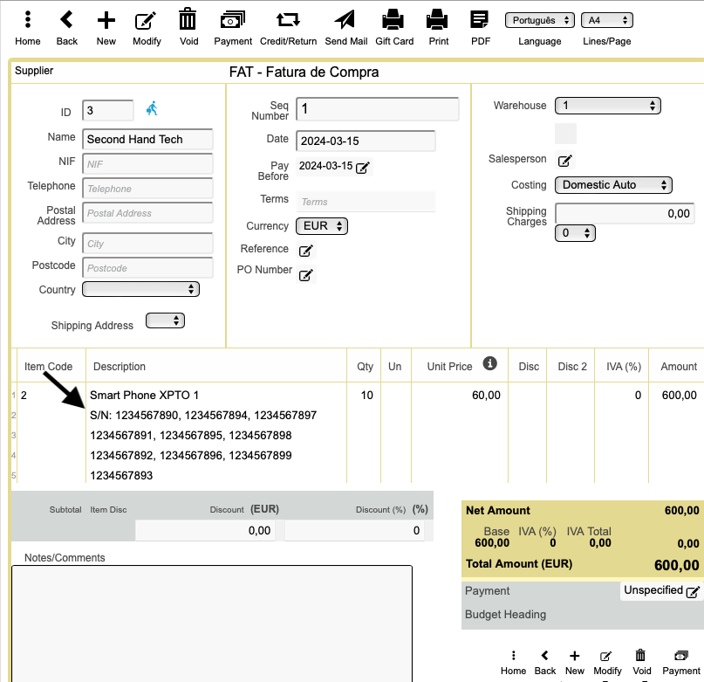Viewport: 704px width, 682px height.
Task: Click the Description column header
Action: pos(120,367)
